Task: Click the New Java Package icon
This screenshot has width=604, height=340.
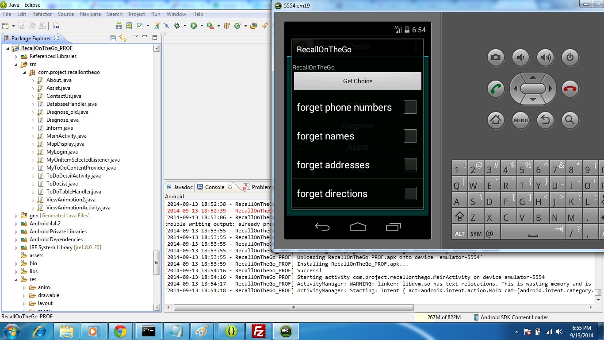Action: pyautogui.click(x=227, y=26)
